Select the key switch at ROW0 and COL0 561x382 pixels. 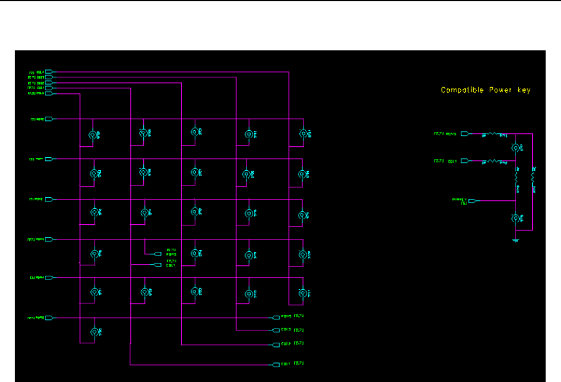pos(93,135)
